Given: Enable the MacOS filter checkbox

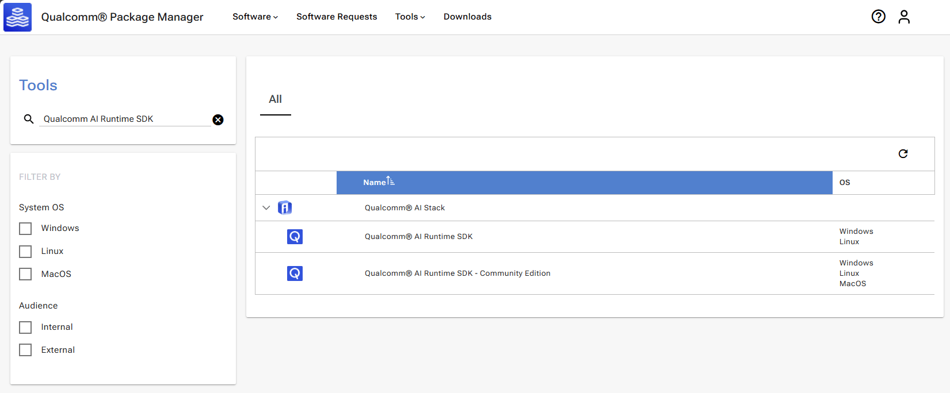Looking at the screenshot, I should tap(25, 274).
